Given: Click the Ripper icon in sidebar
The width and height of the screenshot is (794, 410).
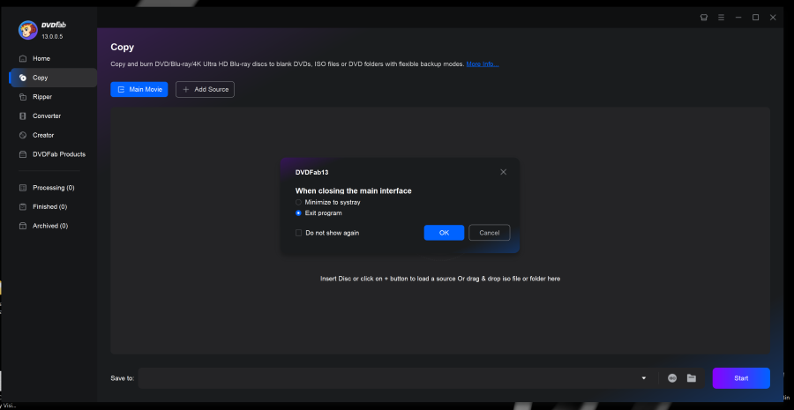Looking at the screenshot, I should (x=23, y=97).
